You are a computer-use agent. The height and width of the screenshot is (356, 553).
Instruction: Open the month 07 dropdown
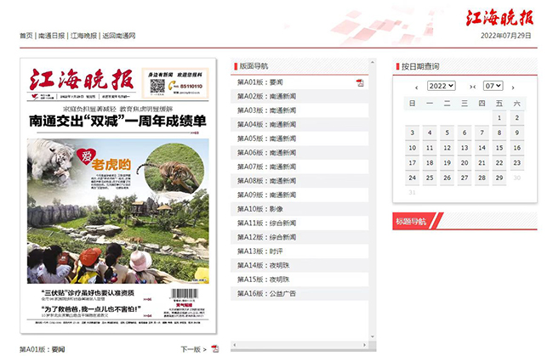(x=493, y=86)
